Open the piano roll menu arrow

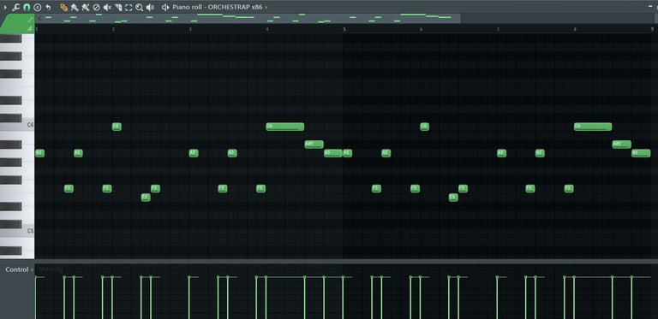pos(5,7)
